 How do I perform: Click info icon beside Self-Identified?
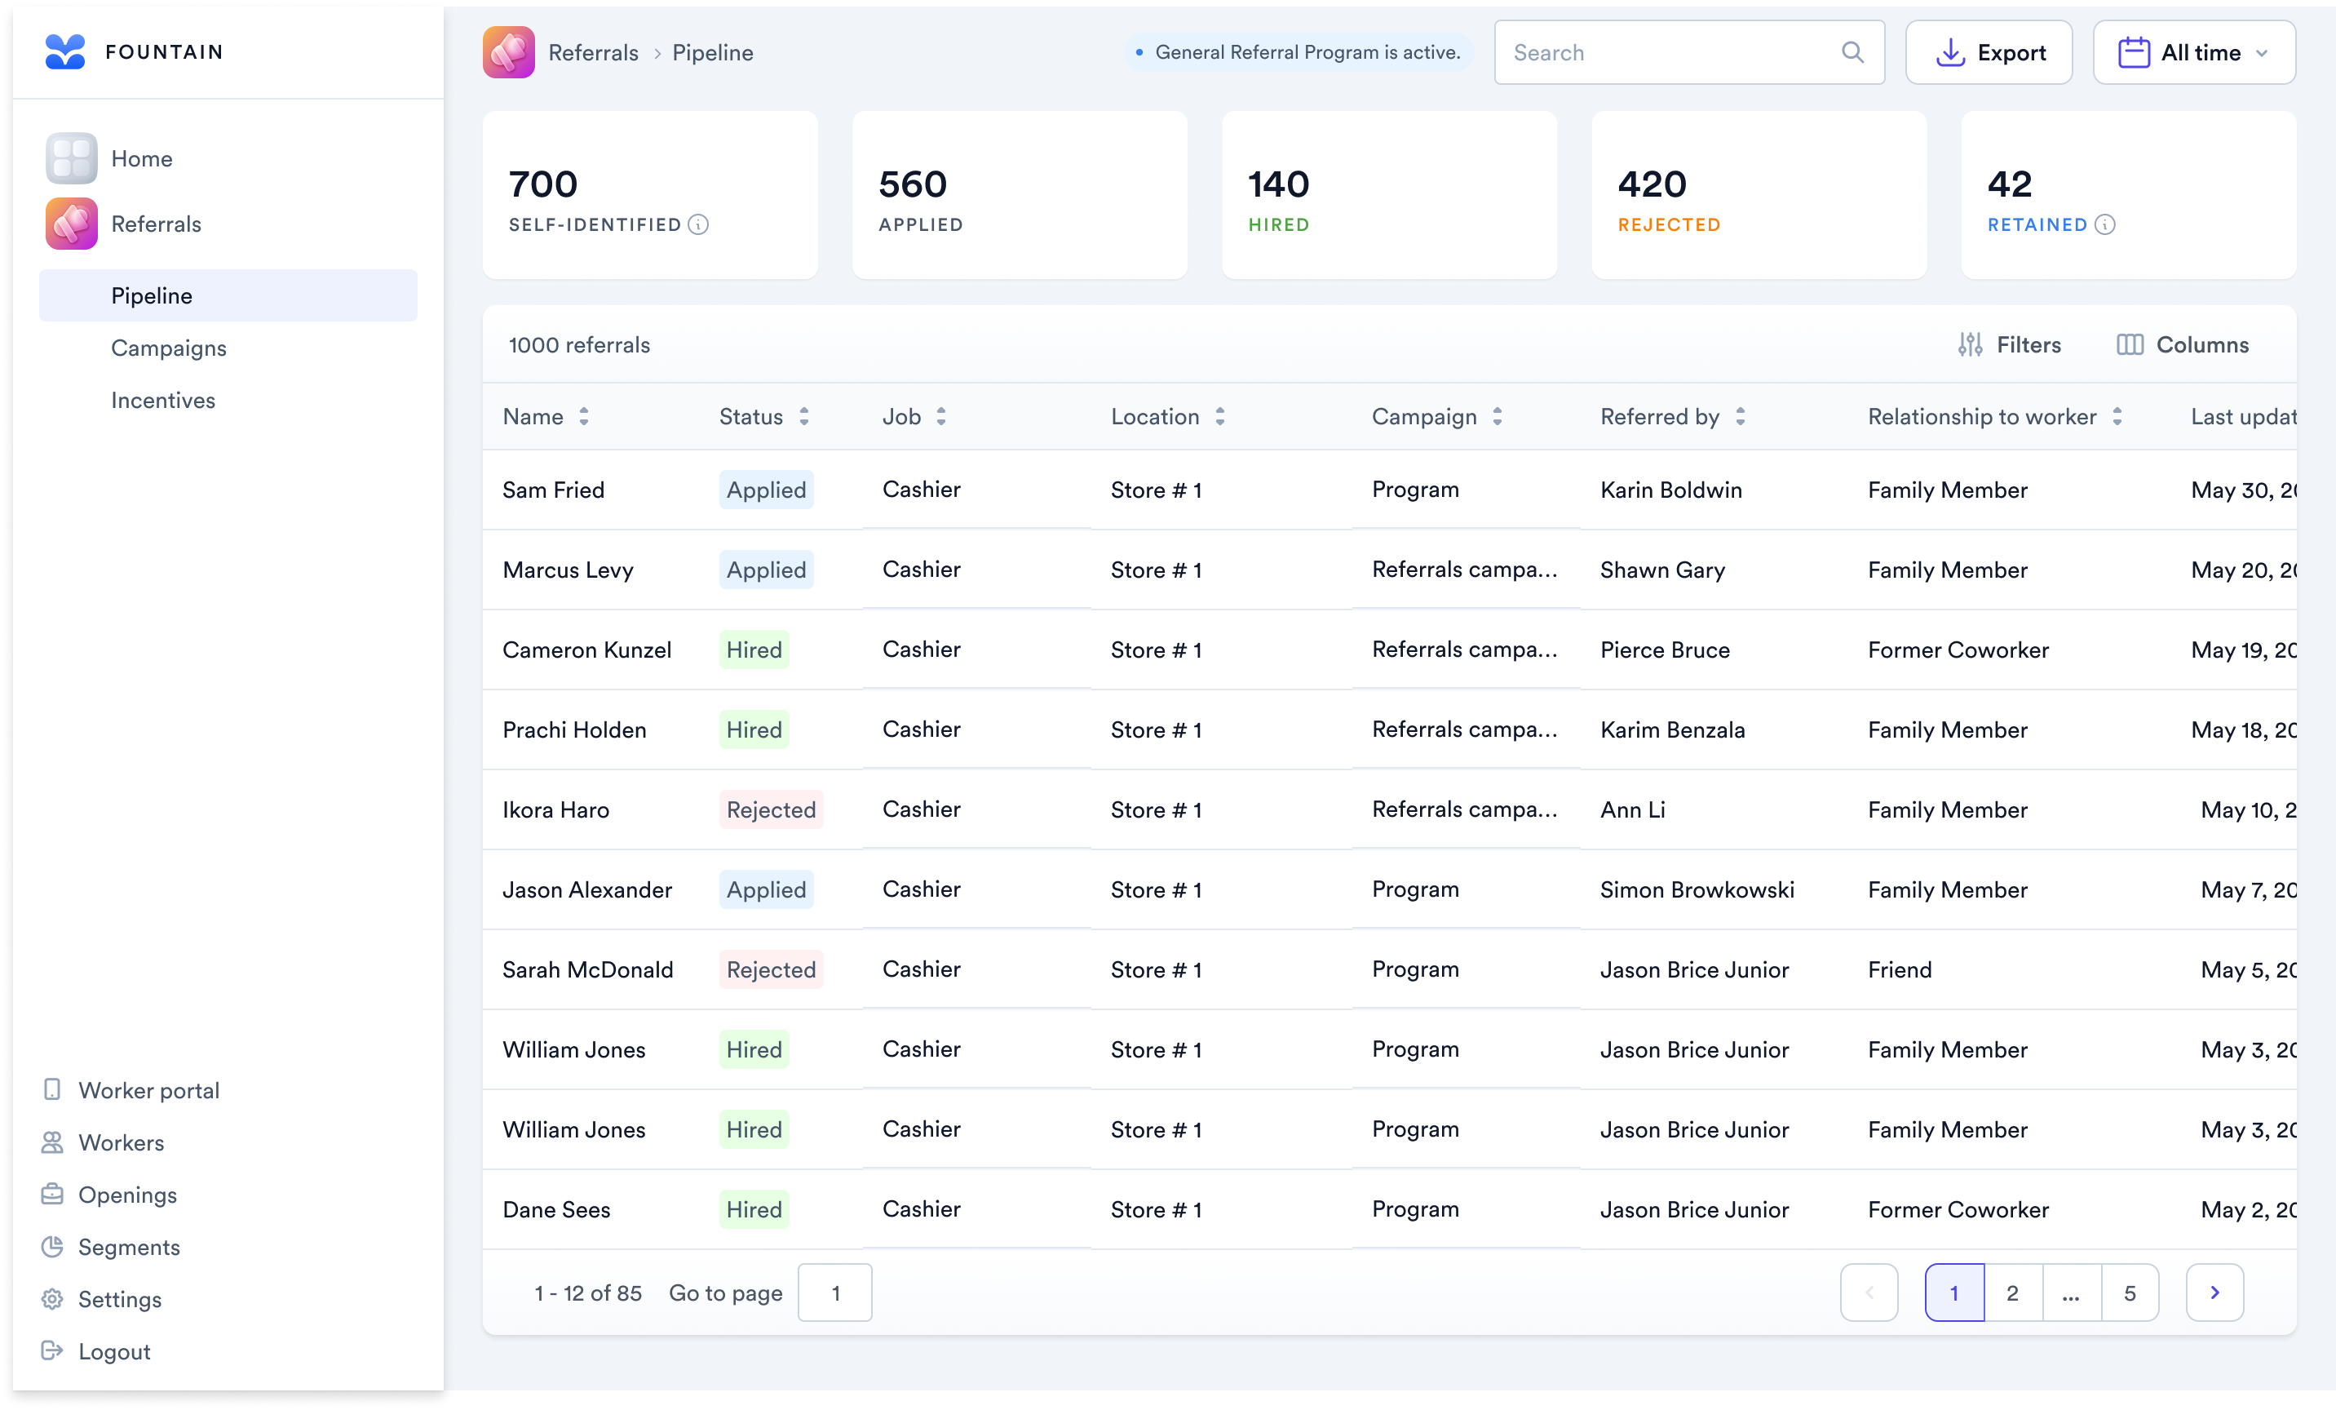coord(699,224)
